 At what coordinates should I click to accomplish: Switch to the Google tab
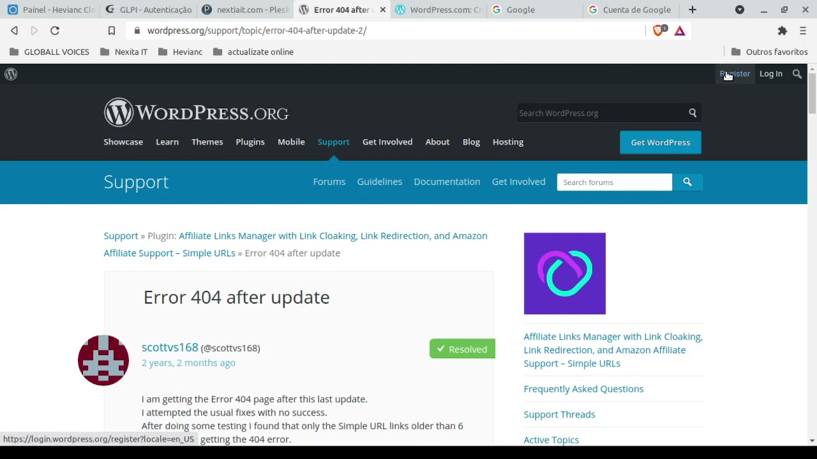coord(535,10)
